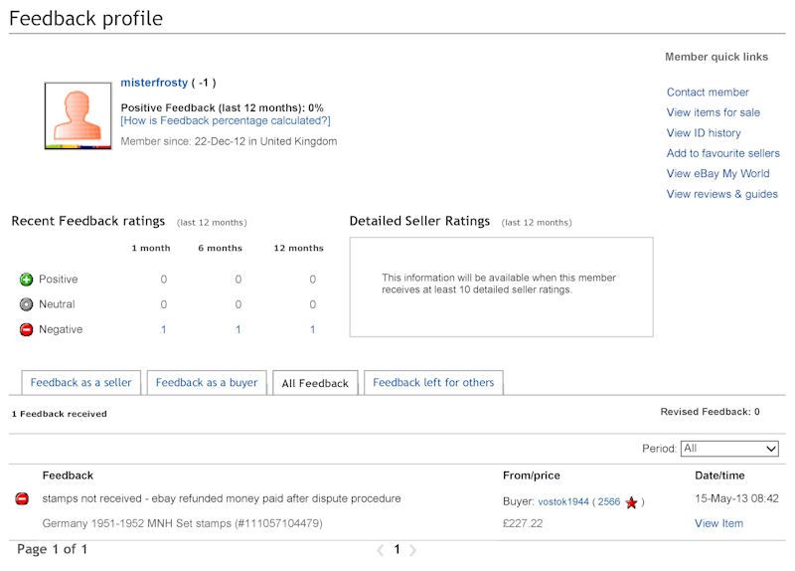This screenshot has height=571, width=795.
Task: Click the previous page arrow
Action: pyautogui.click(x=381, y=550)
